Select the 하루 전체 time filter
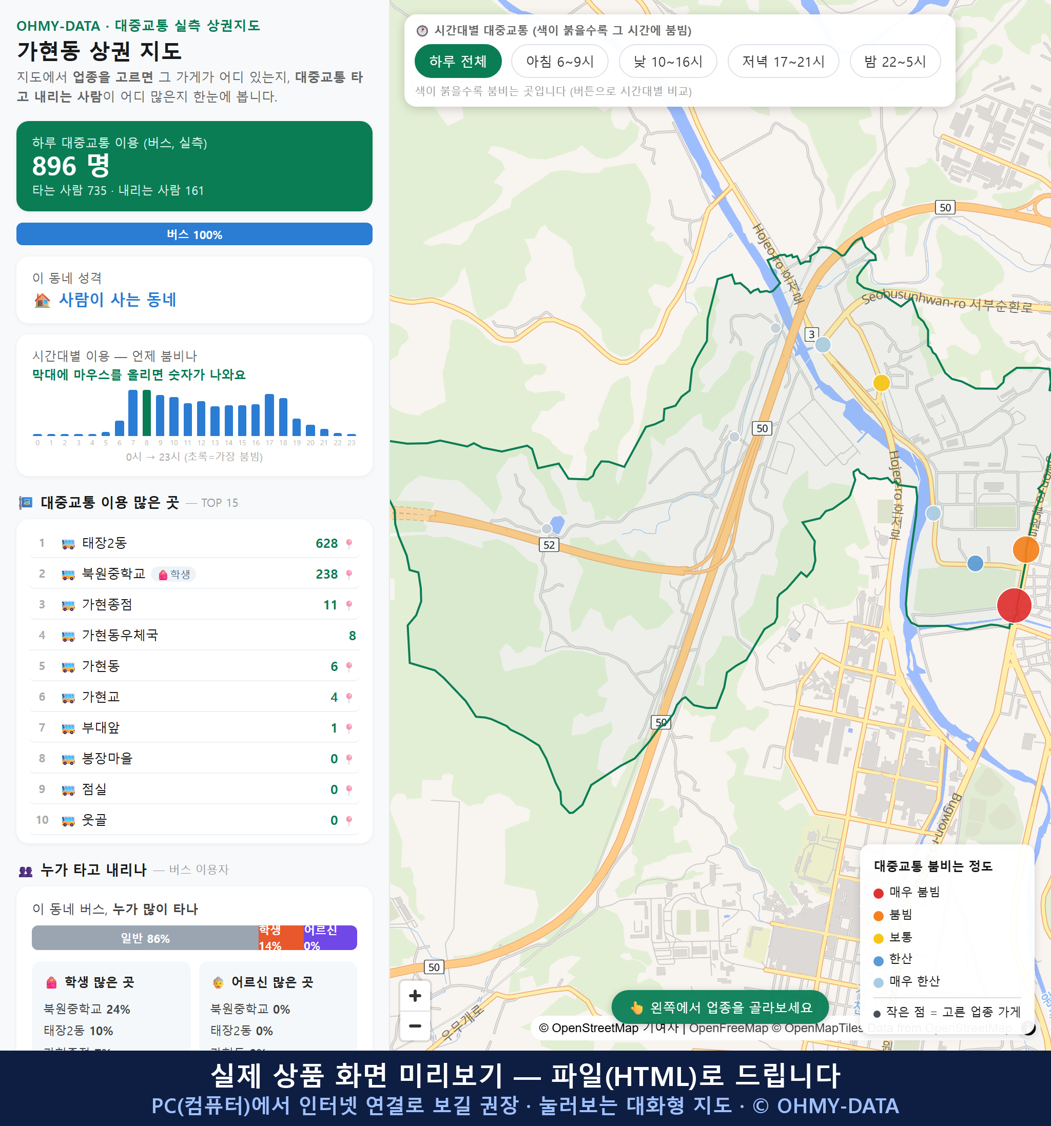This screenshot has height=1126, width=1051. pos(458,61)
